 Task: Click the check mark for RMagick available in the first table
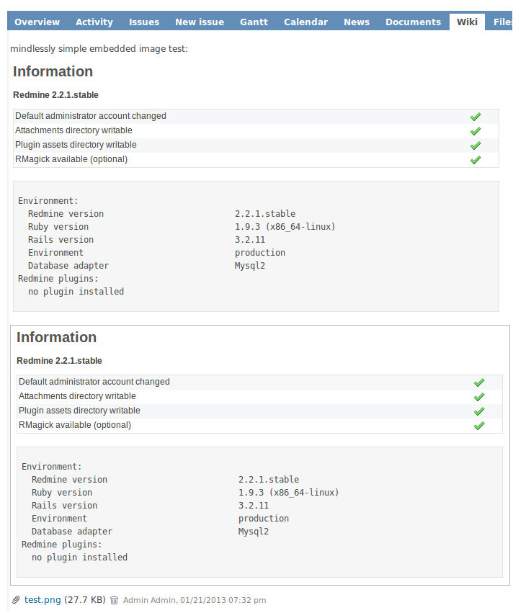476,160
